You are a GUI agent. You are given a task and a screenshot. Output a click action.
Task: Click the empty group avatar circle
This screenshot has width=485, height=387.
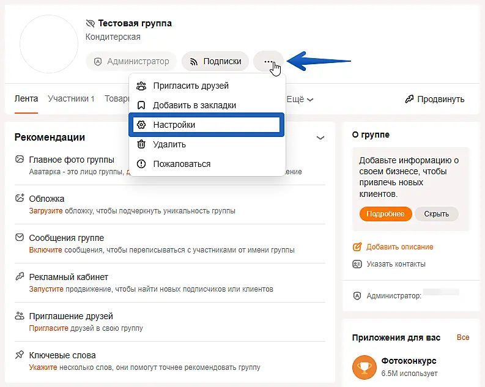tap(49, 44)
